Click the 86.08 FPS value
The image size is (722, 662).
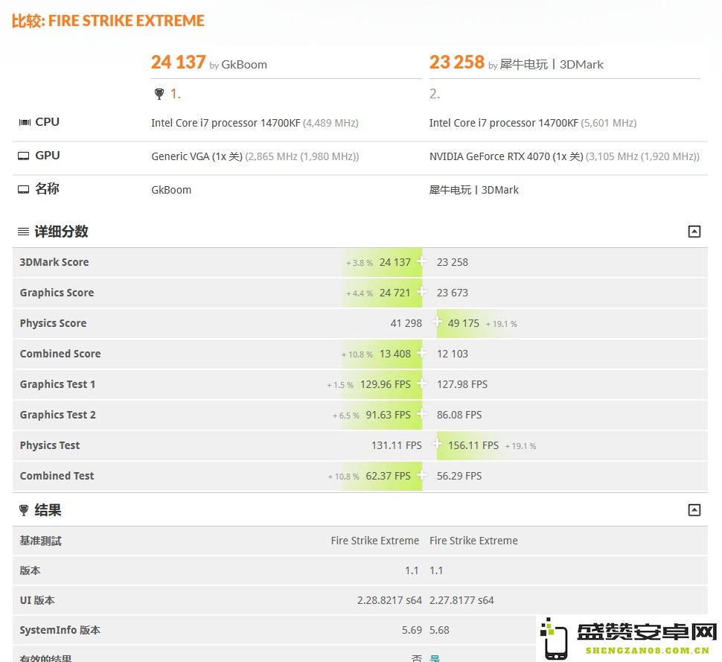(459, 415)
